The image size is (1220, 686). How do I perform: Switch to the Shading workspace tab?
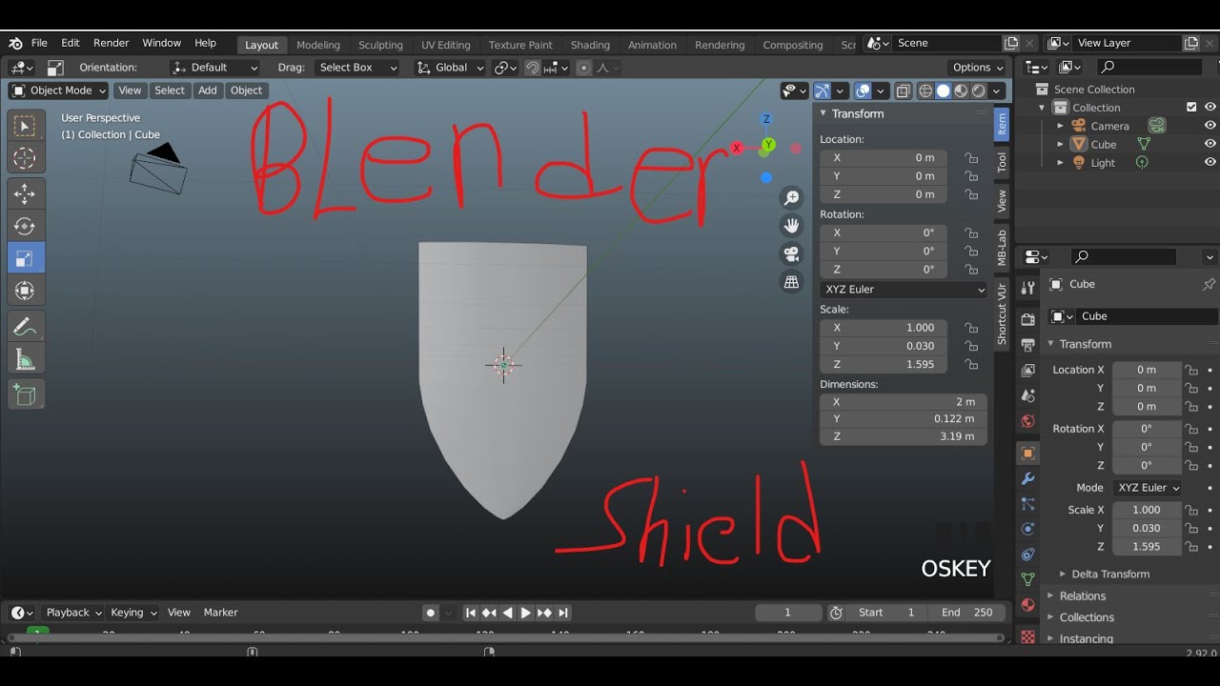(590, 45)
